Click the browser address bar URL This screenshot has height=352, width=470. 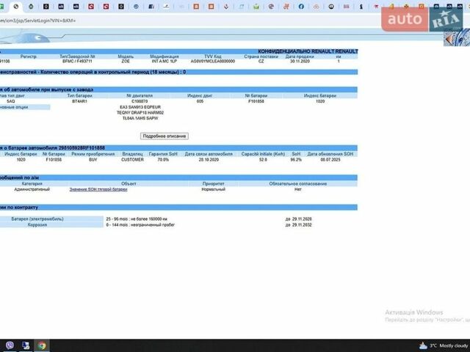37,21
